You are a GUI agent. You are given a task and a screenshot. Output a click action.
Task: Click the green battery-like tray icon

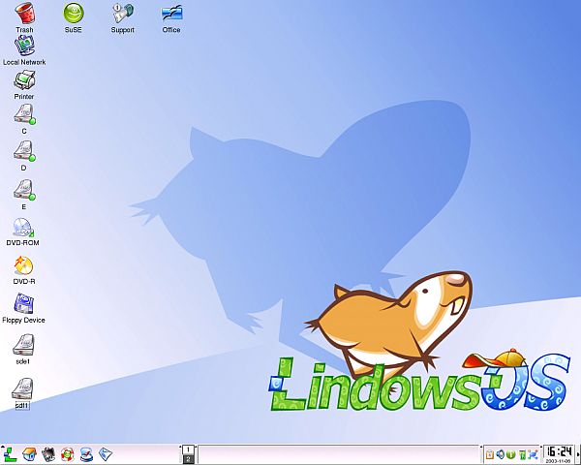click(523, 454)
